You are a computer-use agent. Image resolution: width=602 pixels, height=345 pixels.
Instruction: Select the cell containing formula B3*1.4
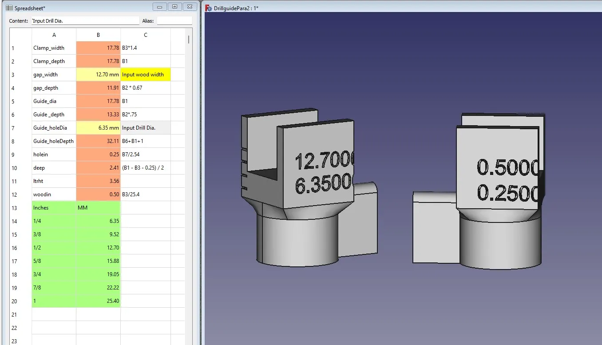coord(145,48)
